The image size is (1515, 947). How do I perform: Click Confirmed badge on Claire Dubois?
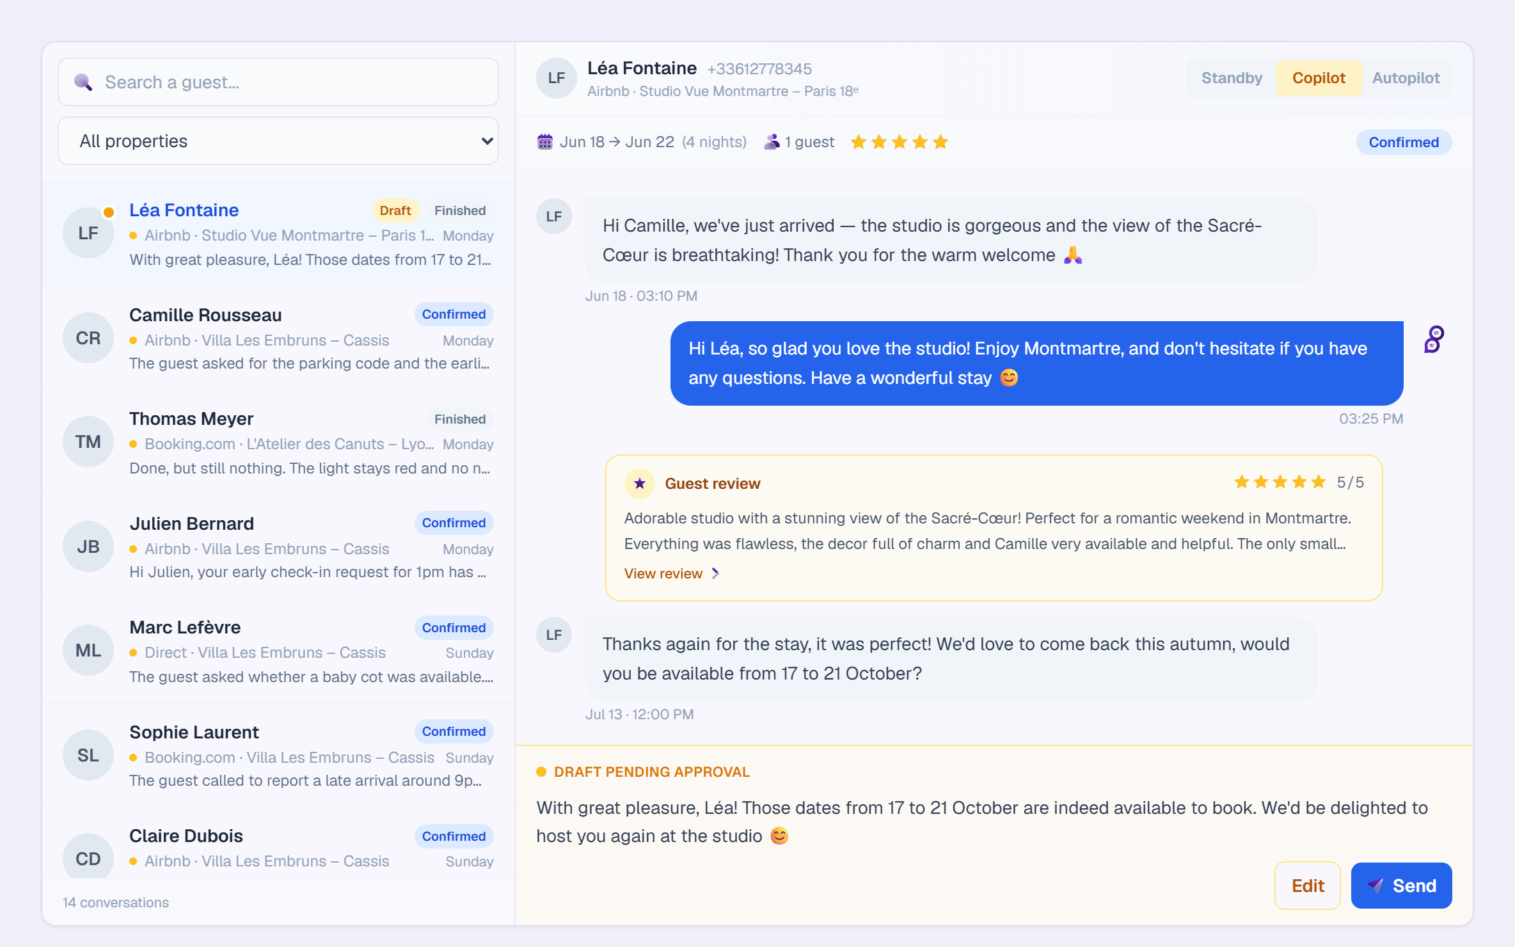pyautogui.click(x=454, y=836)
